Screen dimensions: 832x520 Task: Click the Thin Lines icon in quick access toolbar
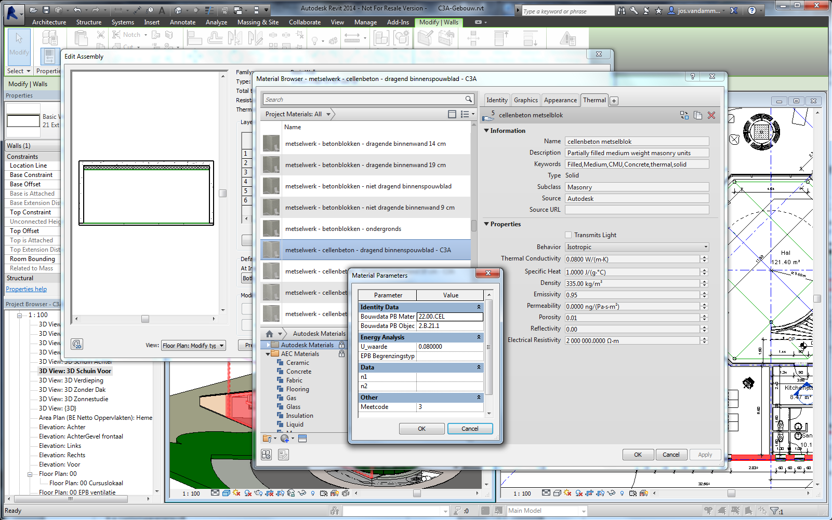(x=209, y=10)
